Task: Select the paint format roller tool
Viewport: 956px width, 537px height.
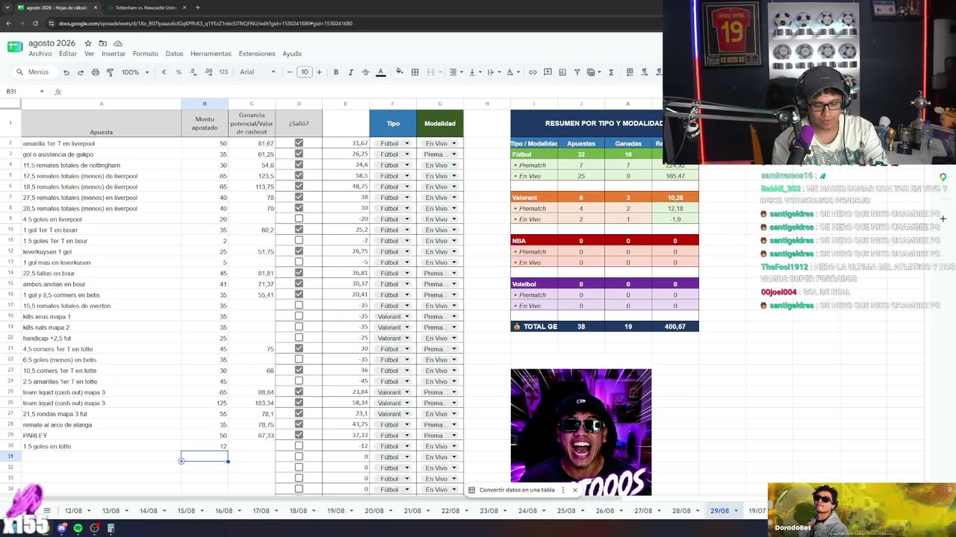Action: pos(110,72)
